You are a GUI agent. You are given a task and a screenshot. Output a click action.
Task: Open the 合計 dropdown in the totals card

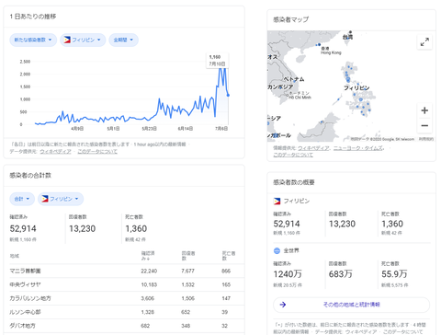tap(22, 199)
